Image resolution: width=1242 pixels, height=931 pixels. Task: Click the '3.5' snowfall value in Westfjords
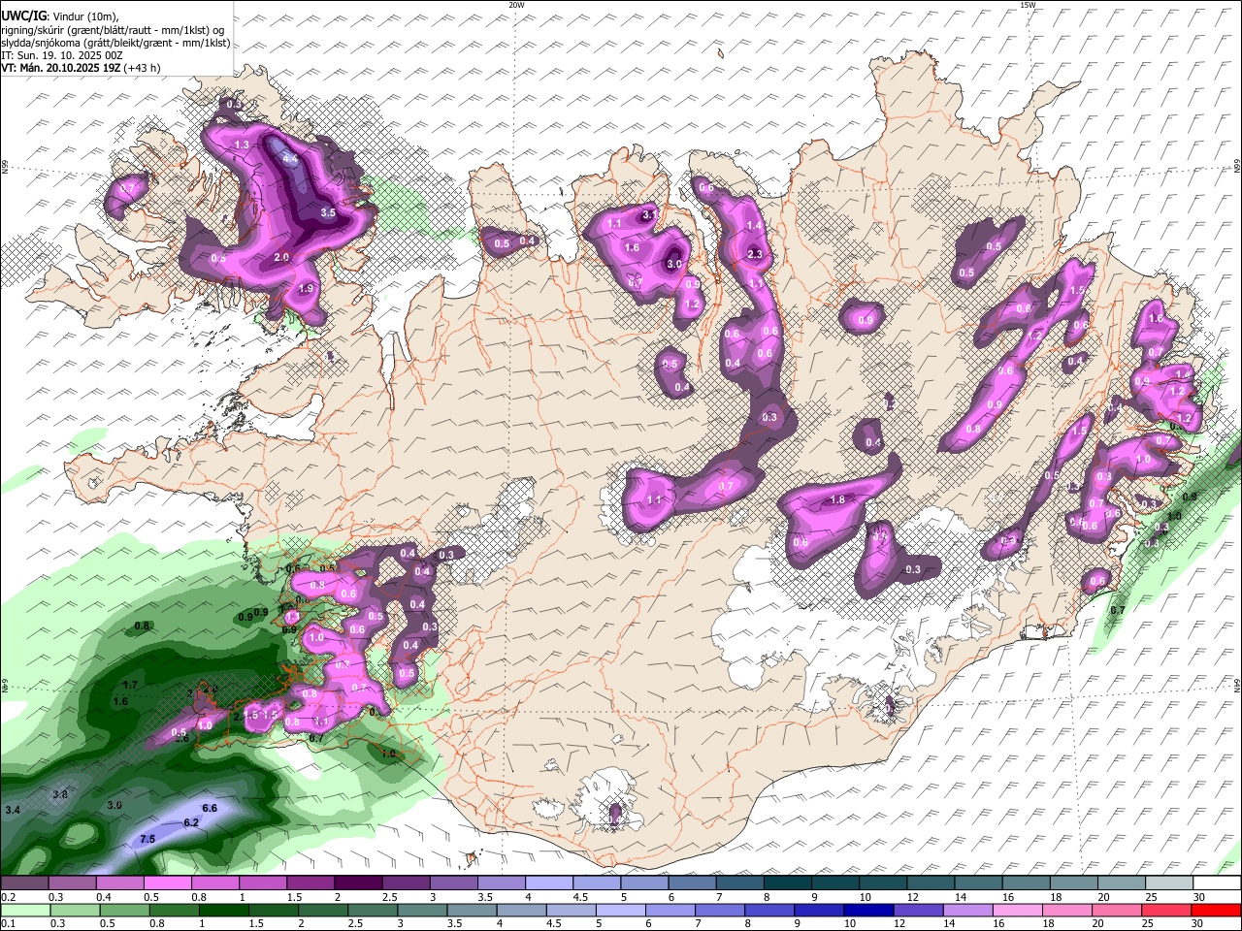(328, 212)
